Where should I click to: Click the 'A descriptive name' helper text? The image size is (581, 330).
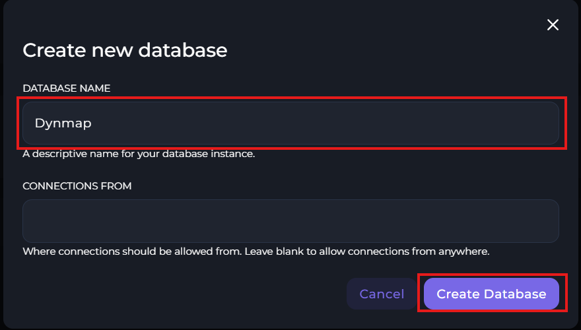139,155
